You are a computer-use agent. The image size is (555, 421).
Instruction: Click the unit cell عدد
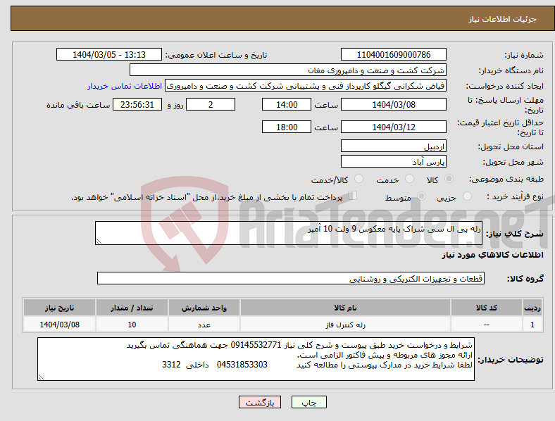[204, 325]
